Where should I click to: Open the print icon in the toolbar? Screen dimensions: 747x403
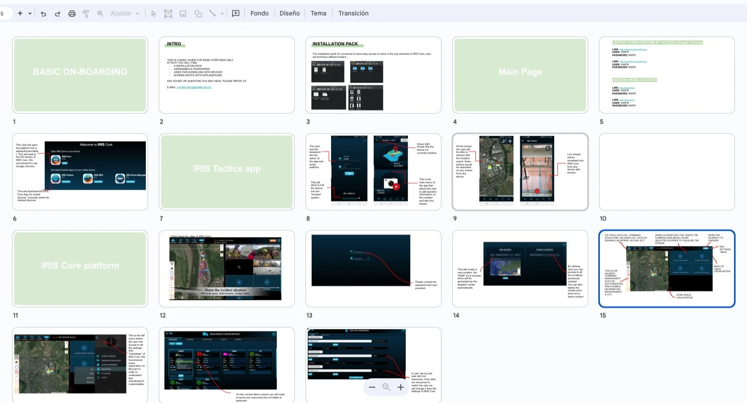coord(72,13)
